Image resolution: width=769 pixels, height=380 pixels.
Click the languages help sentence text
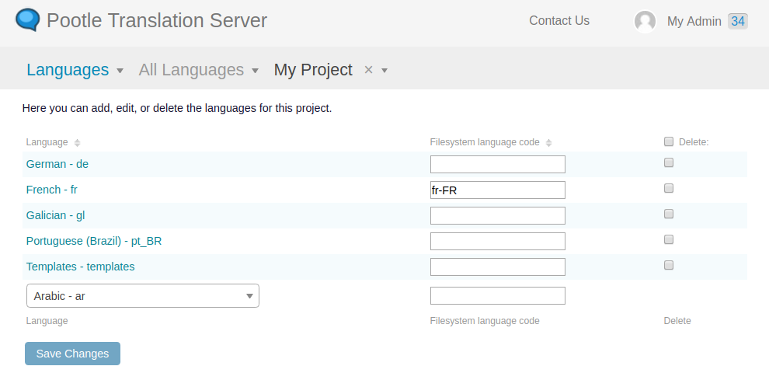click(x=177, y=108)
